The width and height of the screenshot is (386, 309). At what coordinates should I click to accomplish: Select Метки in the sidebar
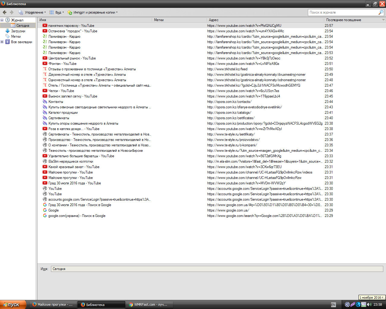point(16,37)
